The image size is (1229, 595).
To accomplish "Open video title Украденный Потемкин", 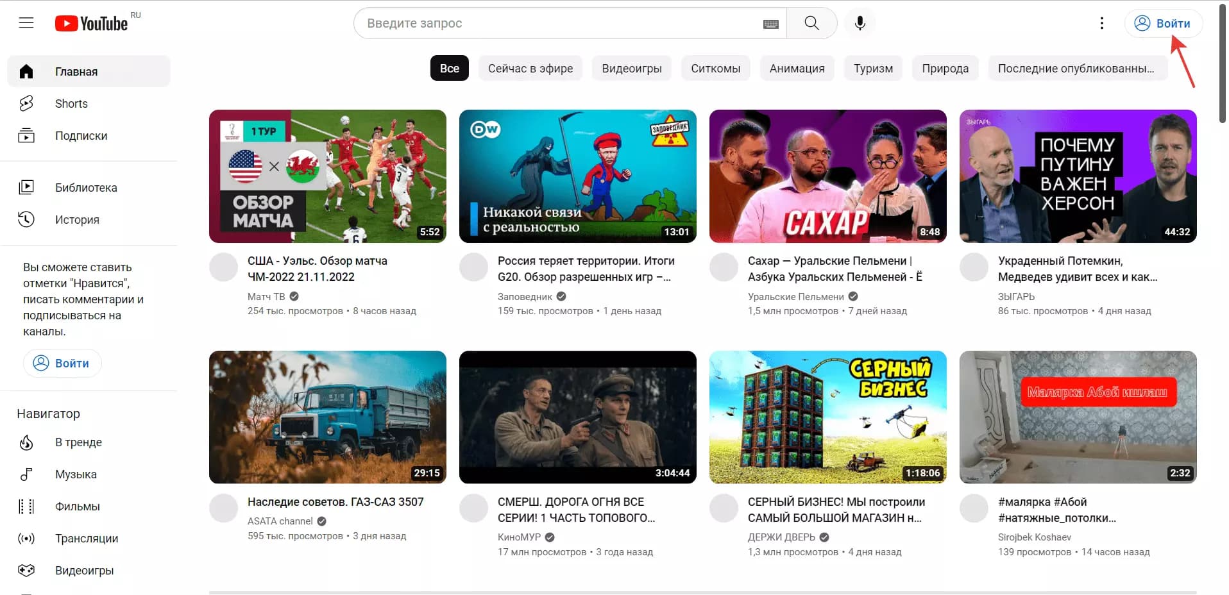I will 1078,269.
